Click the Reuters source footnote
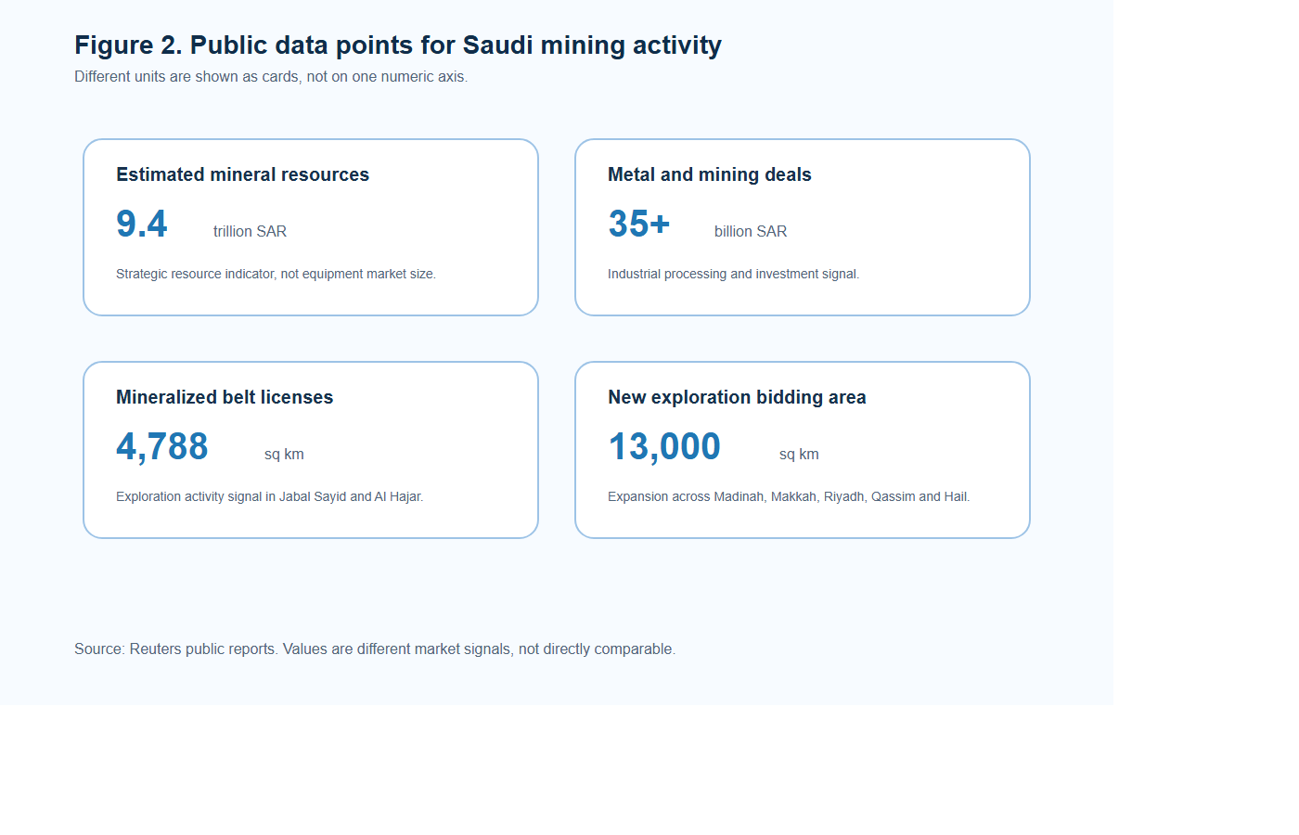The image size is (1299, 835). (375, 649)
